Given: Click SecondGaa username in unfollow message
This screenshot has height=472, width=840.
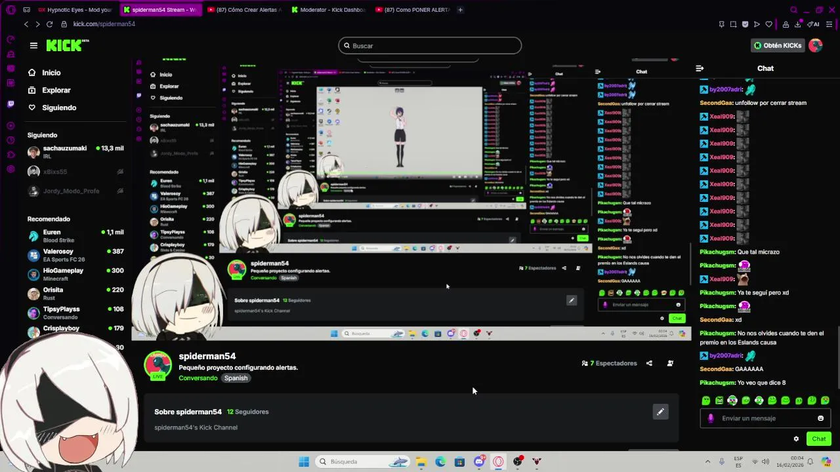Looking at the screenshot, I should point(716,103).
